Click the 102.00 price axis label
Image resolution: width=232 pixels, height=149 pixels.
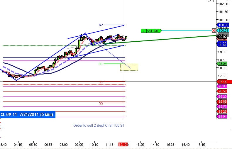point(223,4)
